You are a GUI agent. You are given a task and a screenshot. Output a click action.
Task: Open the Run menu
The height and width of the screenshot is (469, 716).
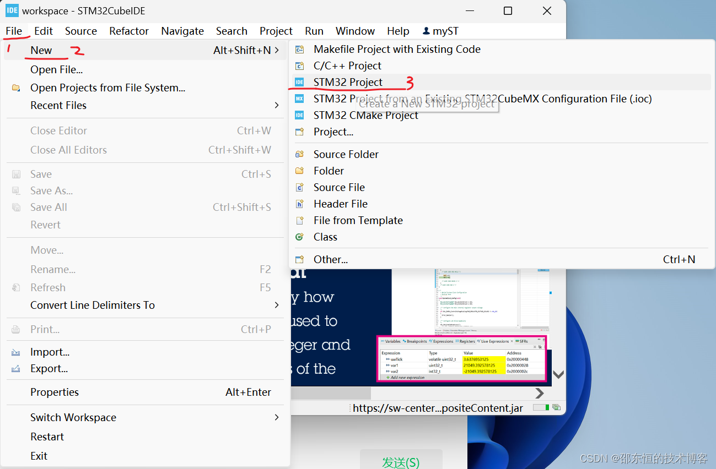coord(314,31)
